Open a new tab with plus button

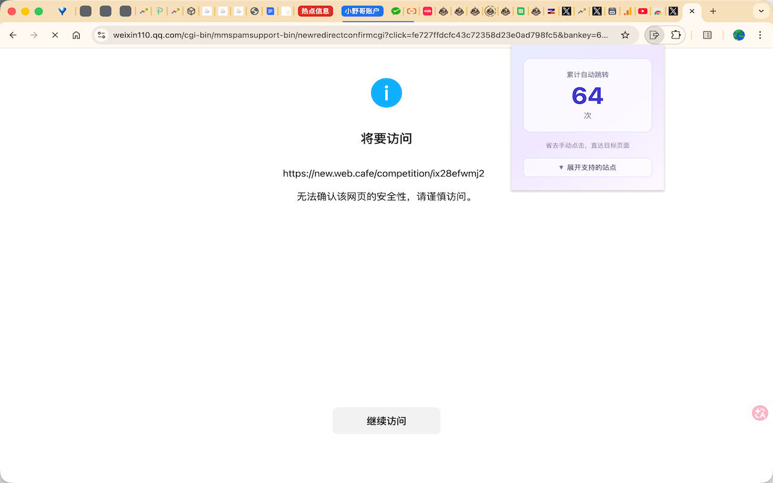tap(713, 11)
